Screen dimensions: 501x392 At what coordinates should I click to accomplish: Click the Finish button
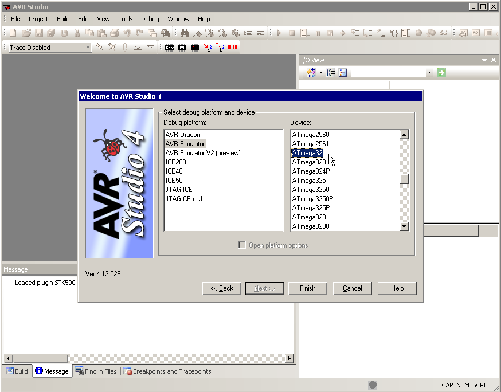tap(308, 288)
